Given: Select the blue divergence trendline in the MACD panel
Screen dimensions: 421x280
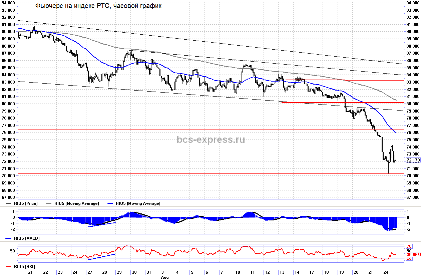Looking at the screenshot, I should coord(102,225).
